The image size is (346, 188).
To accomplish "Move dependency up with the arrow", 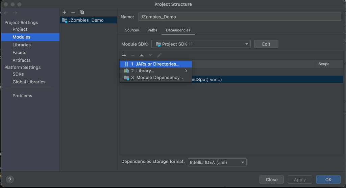I will tap(142, 55).
